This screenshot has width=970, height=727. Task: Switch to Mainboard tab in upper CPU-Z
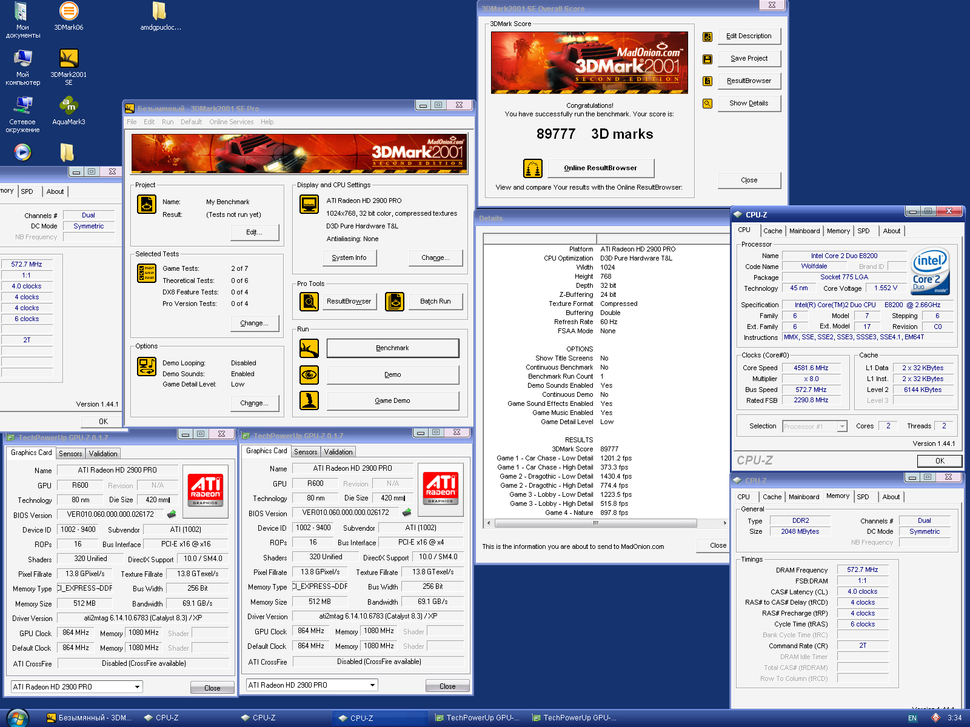[804, 231]
